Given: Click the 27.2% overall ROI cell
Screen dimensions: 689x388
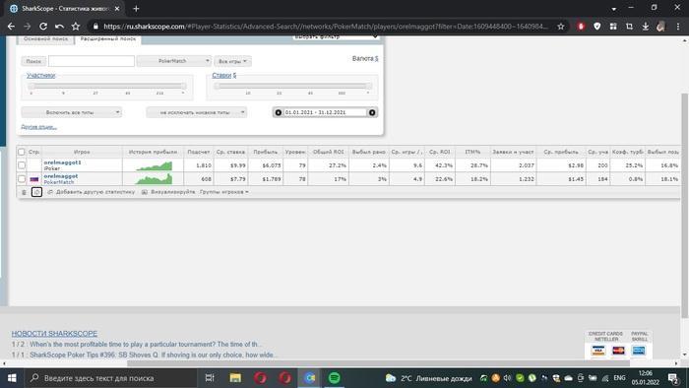Looking at the screenshot, I should pos(328,165).
